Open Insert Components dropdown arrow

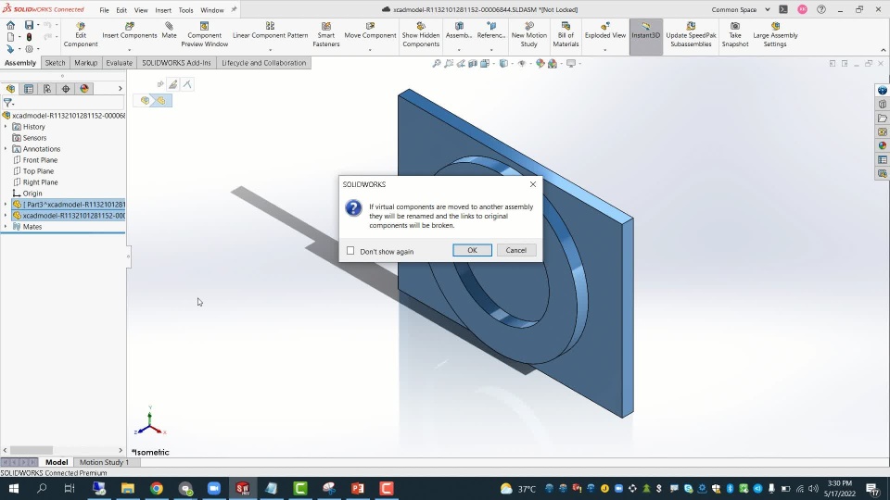point(130,50)
